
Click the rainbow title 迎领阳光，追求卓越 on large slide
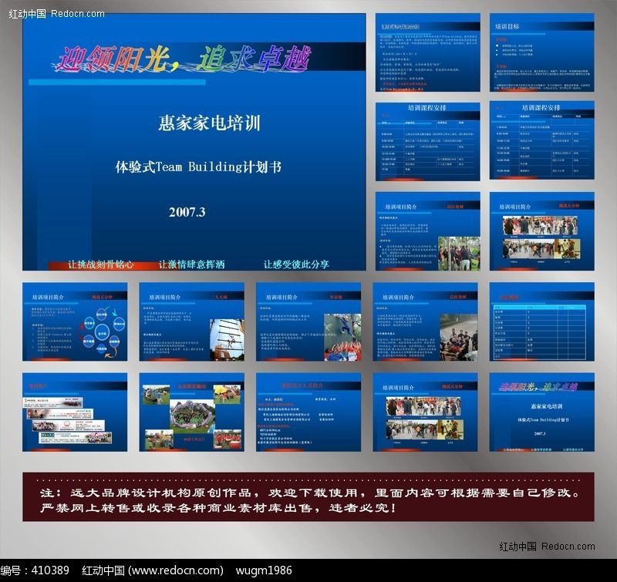182,59
